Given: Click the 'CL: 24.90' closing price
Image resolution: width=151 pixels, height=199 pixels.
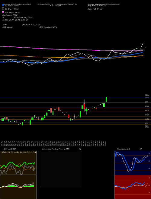Looking at the screenshot, I should 56,5.
